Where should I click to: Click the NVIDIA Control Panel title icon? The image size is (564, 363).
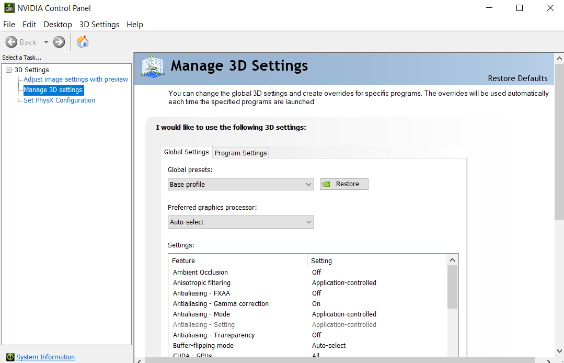[9, 8]
